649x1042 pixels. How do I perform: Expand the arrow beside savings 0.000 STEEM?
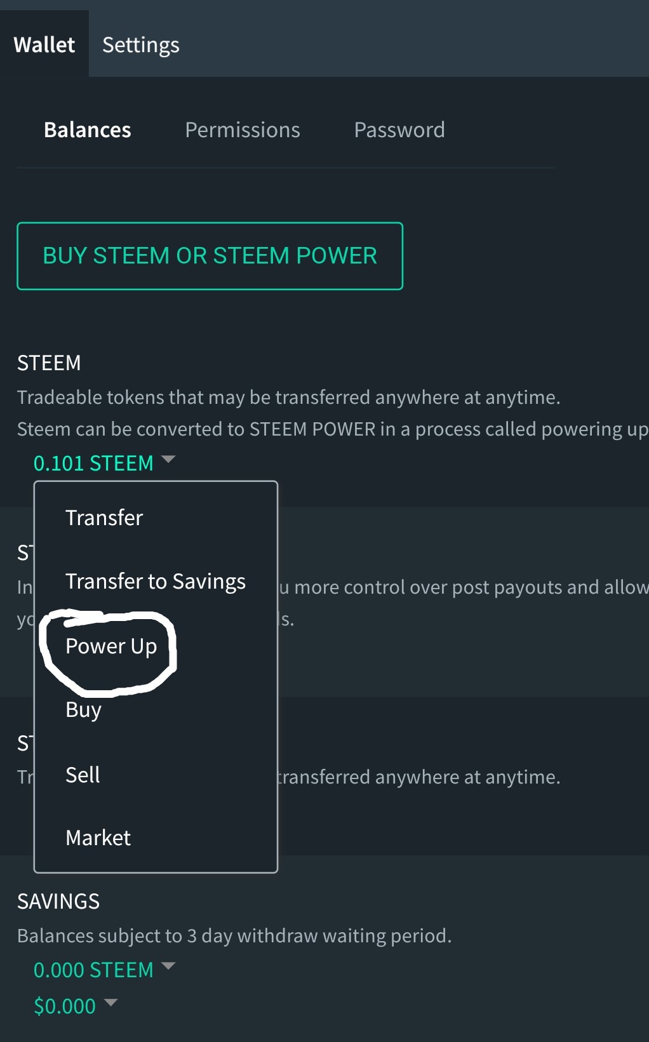coord(168,966)
